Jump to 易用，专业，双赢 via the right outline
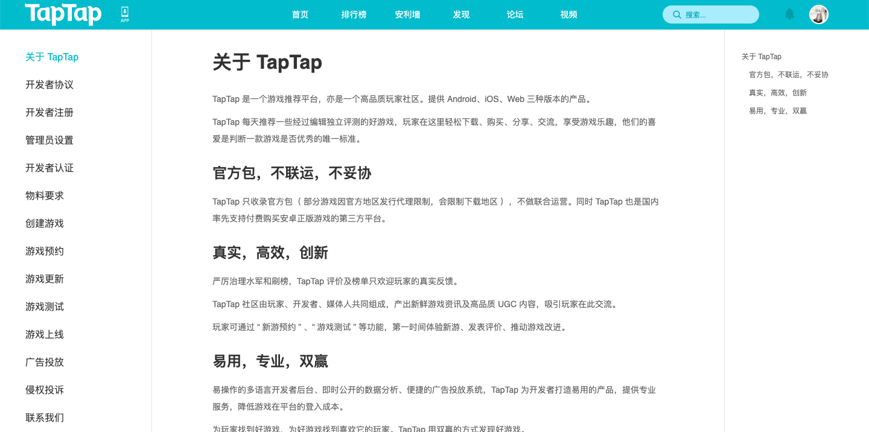The image size is (869, 432). [778, 110]
